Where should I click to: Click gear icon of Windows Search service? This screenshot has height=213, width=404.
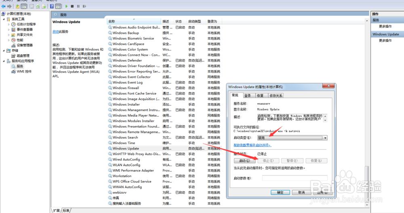tap(110, 137)
